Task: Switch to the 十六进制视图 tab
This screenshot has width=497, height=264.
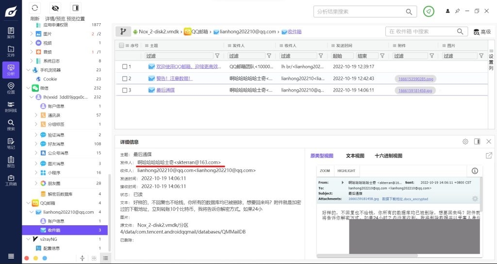Action: point(388,156)
